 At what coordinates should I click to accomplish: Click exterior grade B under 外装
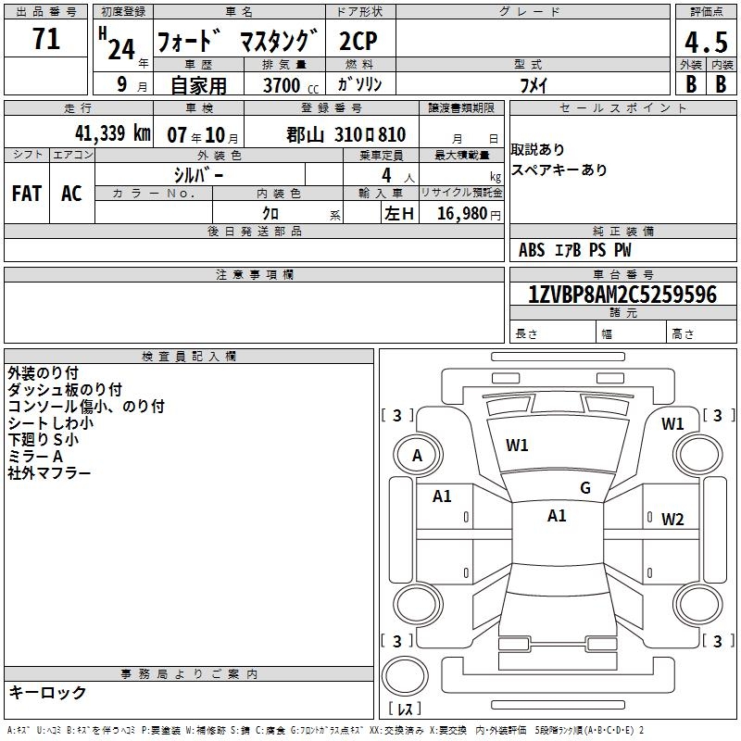pyautogui.click(x=690, y=83)
